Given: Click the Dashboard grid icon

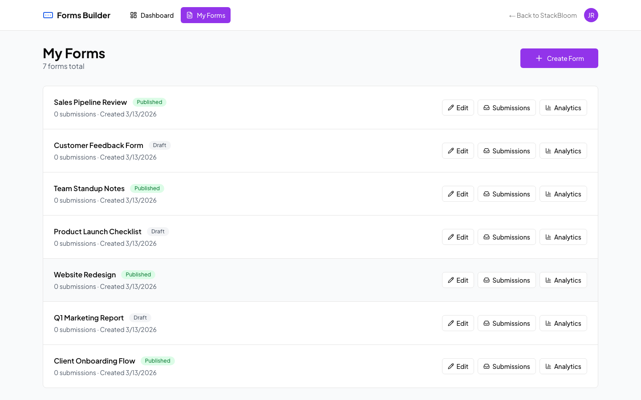Looking at the screenshot, I should (133, 15).
